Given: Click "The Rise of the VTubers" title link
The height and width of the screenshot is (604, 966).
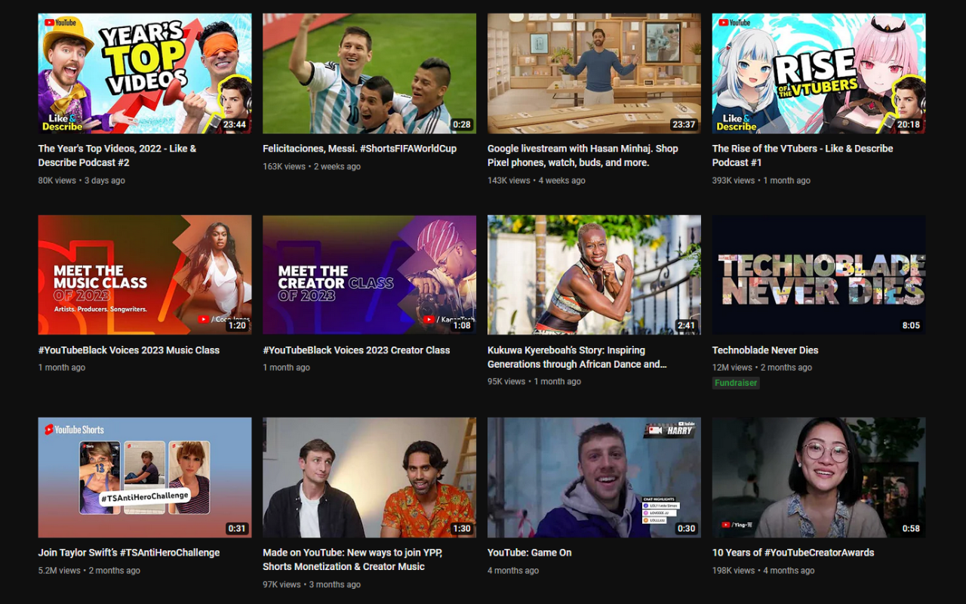Looking at the screenshot, I should point(801,155).
